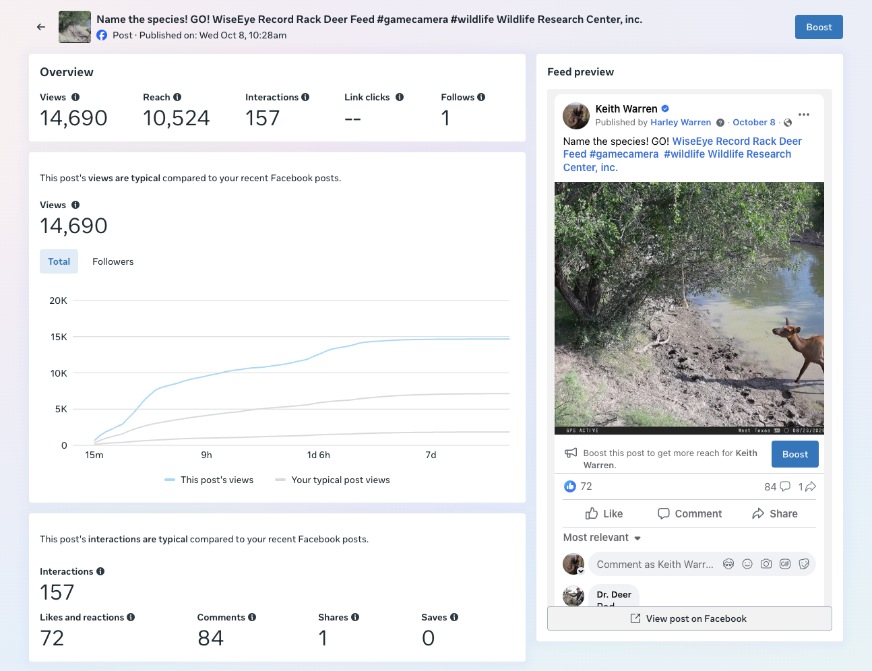The height and width of the screenshot is (671, 872).
Task: Click the Follows info icon
Action: 481,97
